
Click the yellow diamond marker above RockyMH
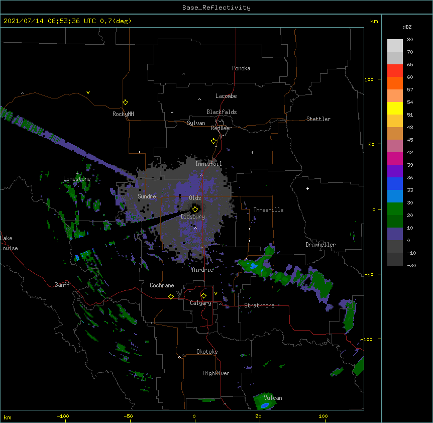tap(125, 102)
